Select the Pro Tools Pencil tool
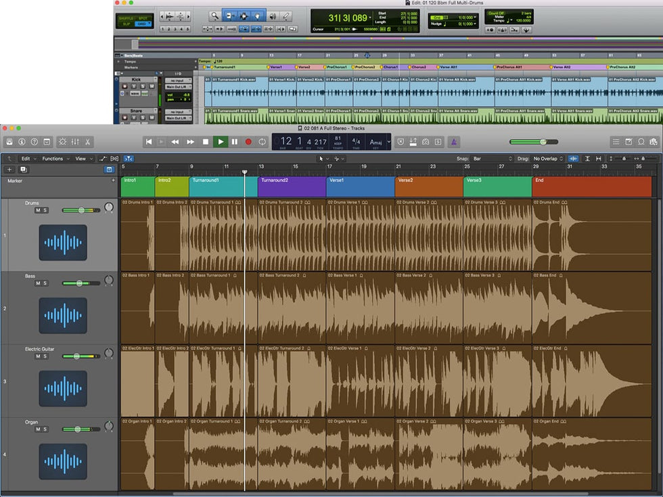The height and width of the screenshot is (497, 663). pos(286,16)
